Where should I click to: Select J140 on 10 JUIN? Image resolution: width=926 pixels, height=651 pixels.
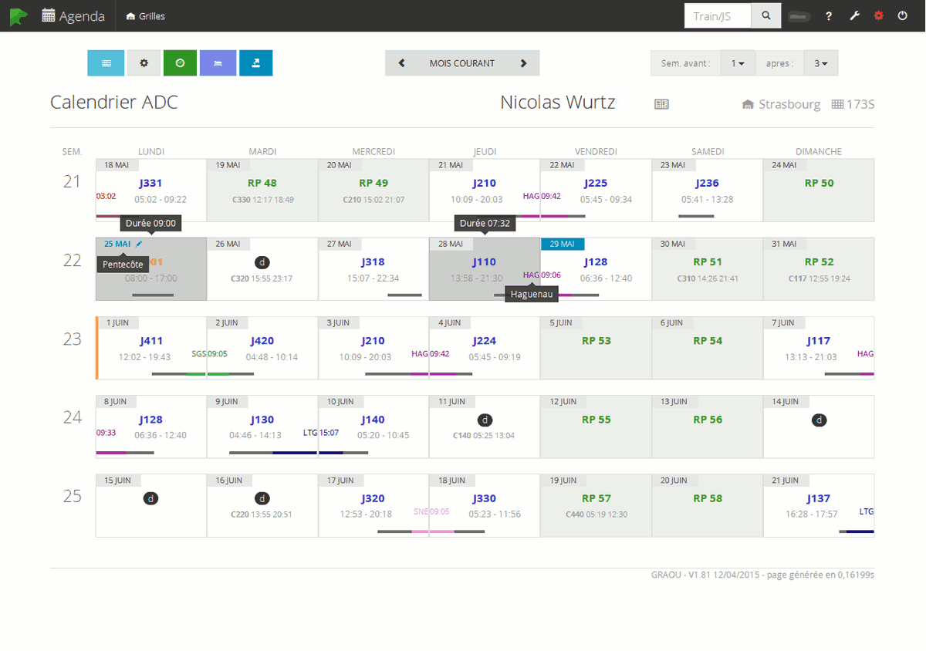(373, 420)
